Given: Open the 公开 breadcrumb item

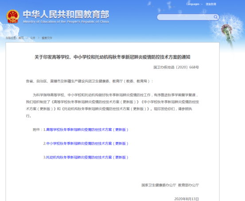Looking at the screenshot, I should (x=33, y=38).
